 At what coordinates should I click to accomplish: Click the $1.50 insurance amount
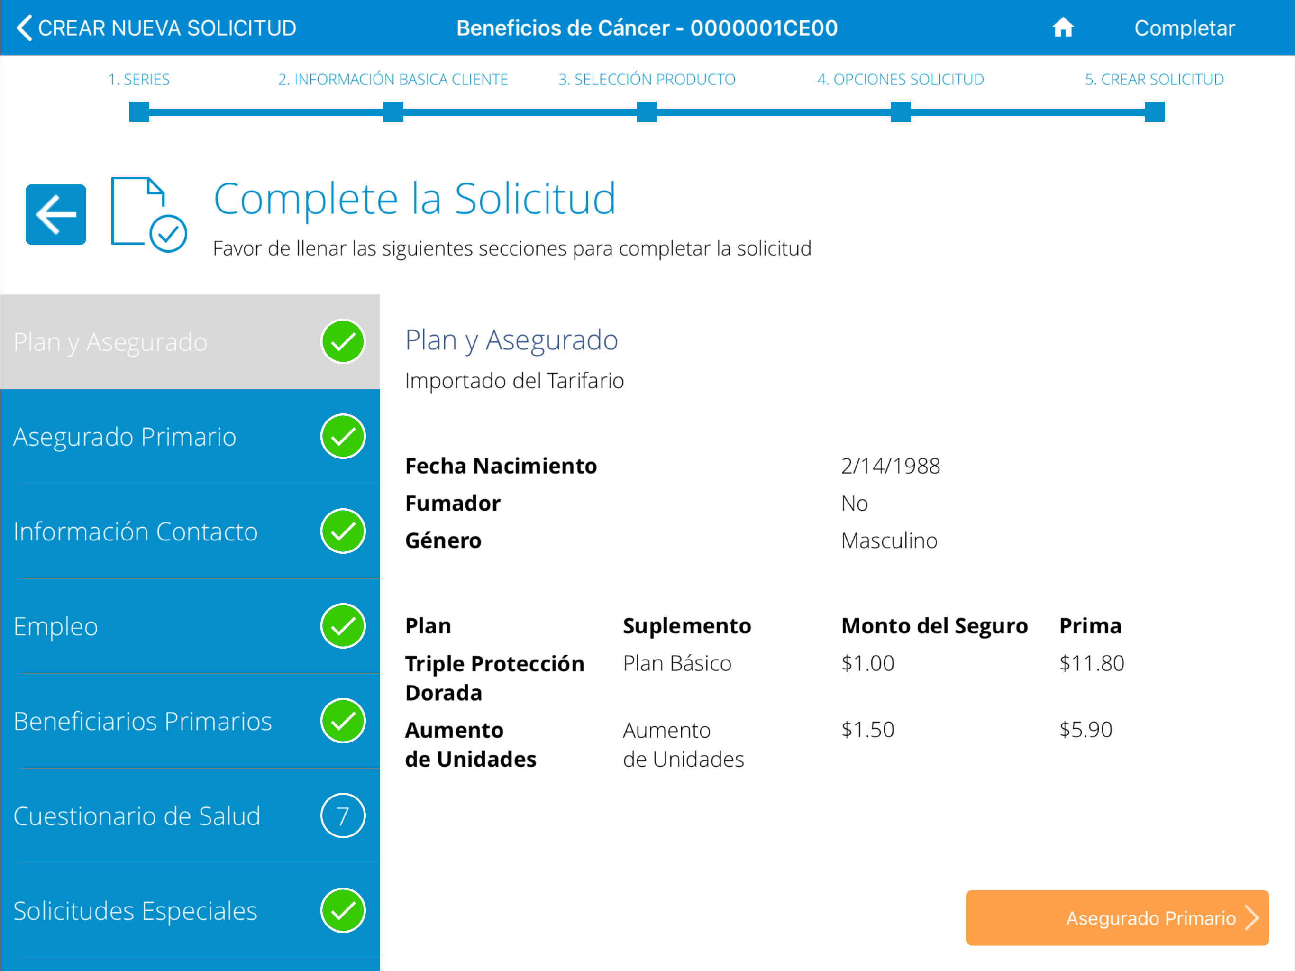coord(867,730)
